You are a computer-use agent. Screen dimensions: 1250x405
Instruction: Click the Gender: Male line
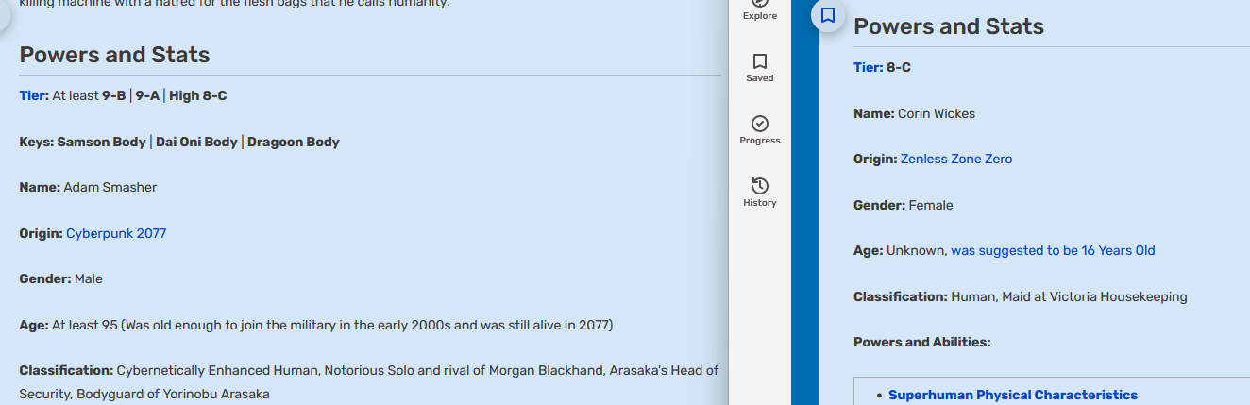[61, 278]
